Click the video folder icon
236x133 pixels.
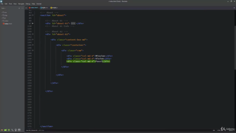click(3, 21)
